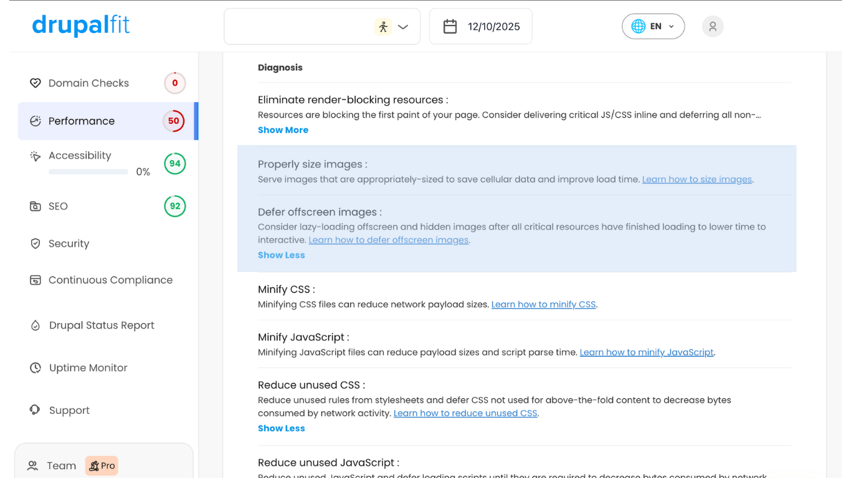Click the Accessibility cursor icon
This screenshot has height=478, width=851.
(x=36, y=156)
